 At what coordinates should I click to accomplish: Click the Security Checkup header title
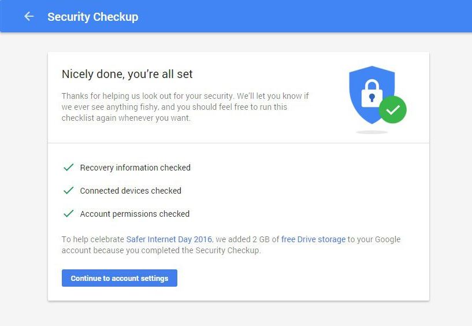click(93, 17)
